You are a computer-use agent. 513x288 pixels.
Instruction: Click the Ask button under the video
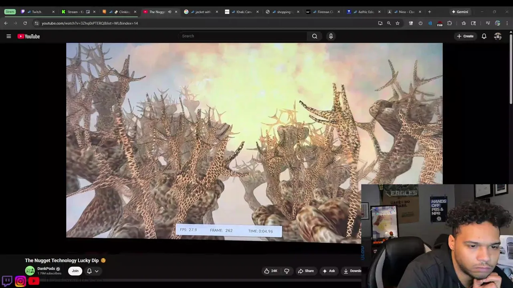tap(328, 271)
